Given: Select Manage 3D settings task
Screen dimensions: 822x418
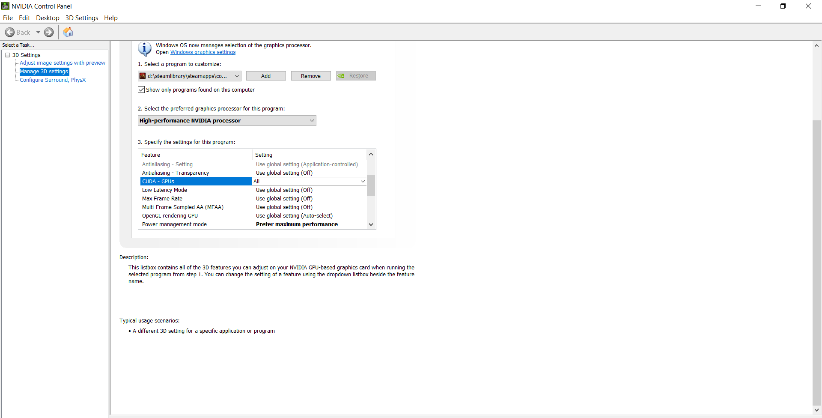Looking at the screenshot, I should [x=44, y=72].
